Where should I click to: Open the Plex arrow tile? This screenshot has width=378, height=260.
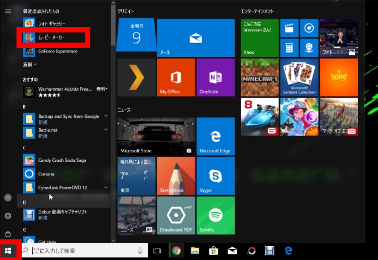coord(137,77)
